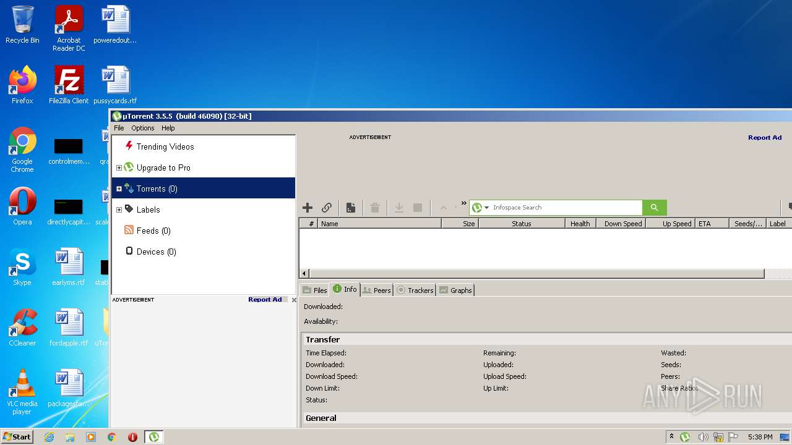Click left arrow of horizontal scrollbar

[304, 273]
